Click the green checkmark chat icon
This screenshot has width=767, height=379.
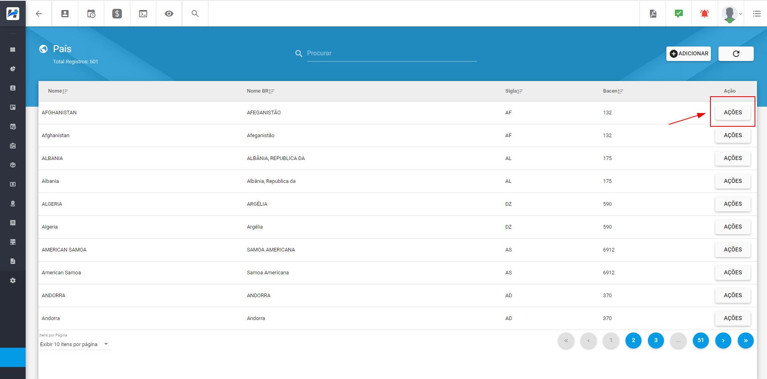tap(679, 14)
